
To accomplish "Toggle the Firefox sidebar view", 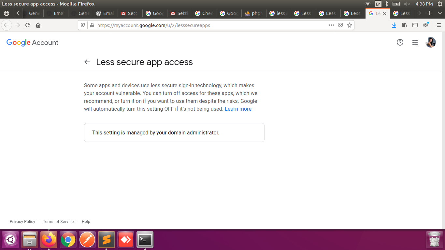I will tap(415, 25).
